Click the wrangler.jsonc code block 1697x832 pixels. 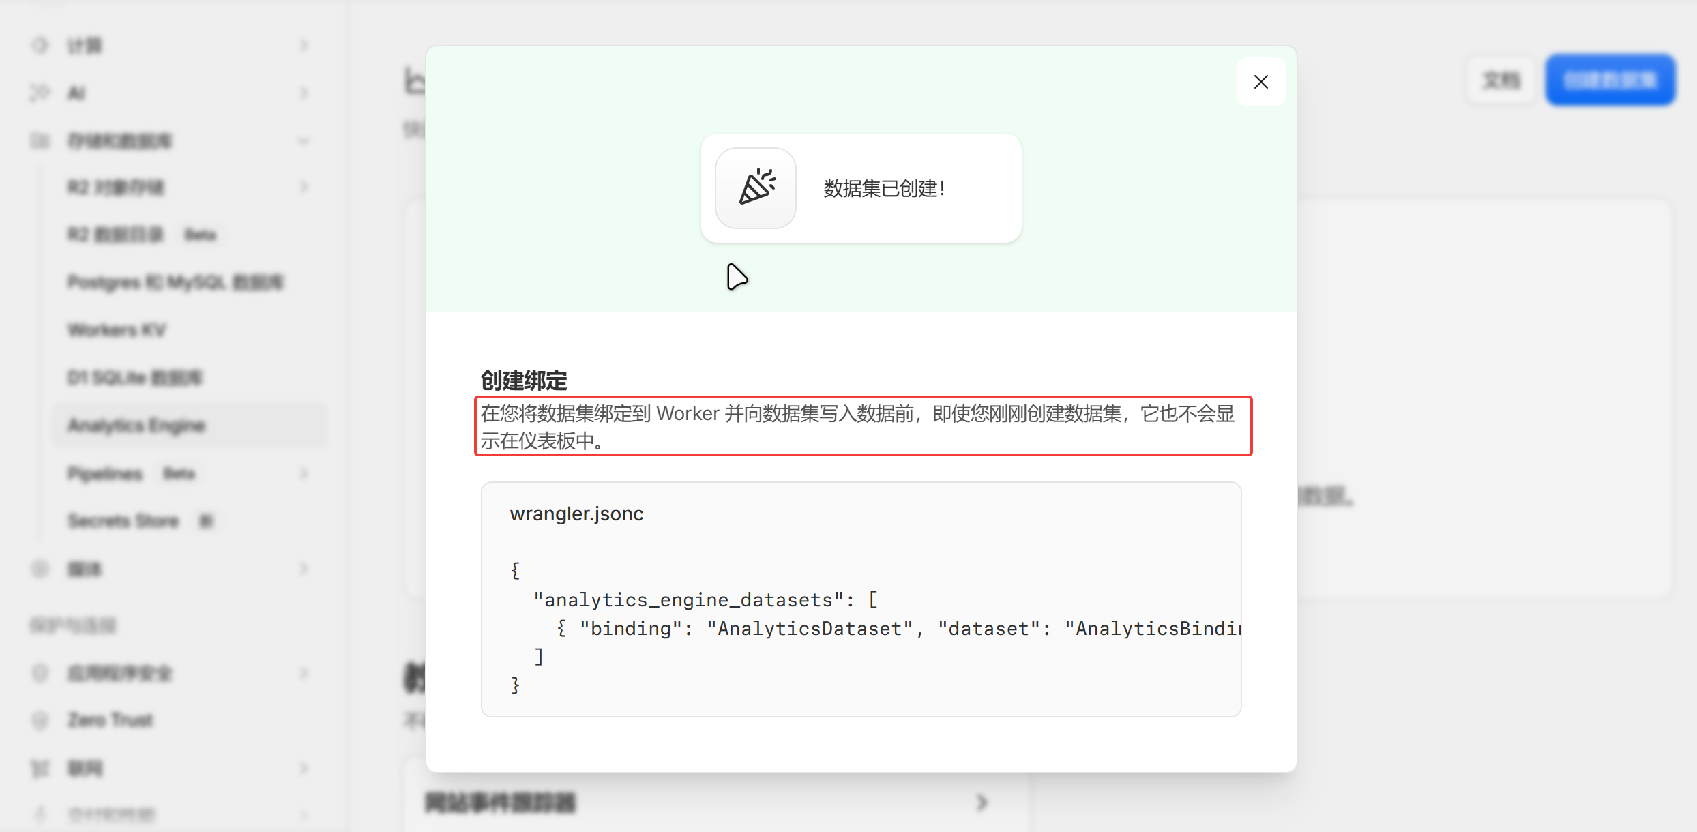pos(861,599)
